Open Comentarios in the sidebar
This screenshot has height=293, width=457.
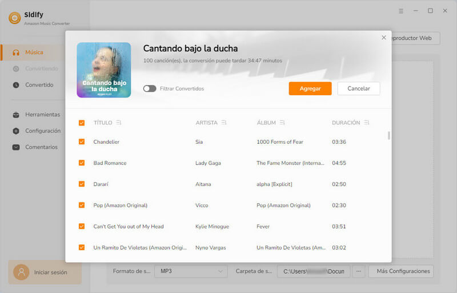41,147
